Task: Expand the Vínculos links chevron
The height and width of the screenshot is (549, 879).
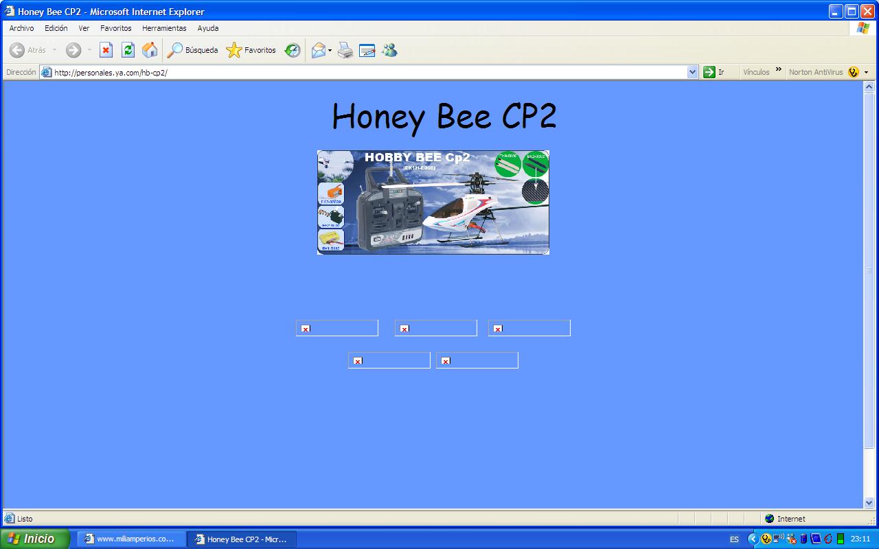Action: [x=779, y=70]
